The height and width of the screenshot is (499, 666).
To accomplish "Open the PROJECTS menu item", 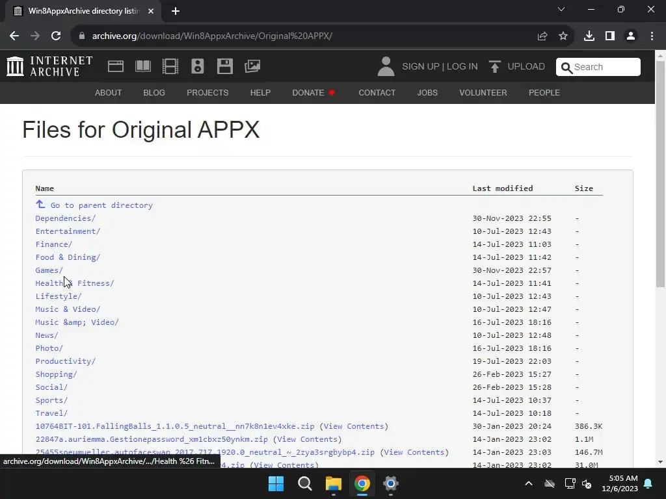I will (x=207, y=92).
